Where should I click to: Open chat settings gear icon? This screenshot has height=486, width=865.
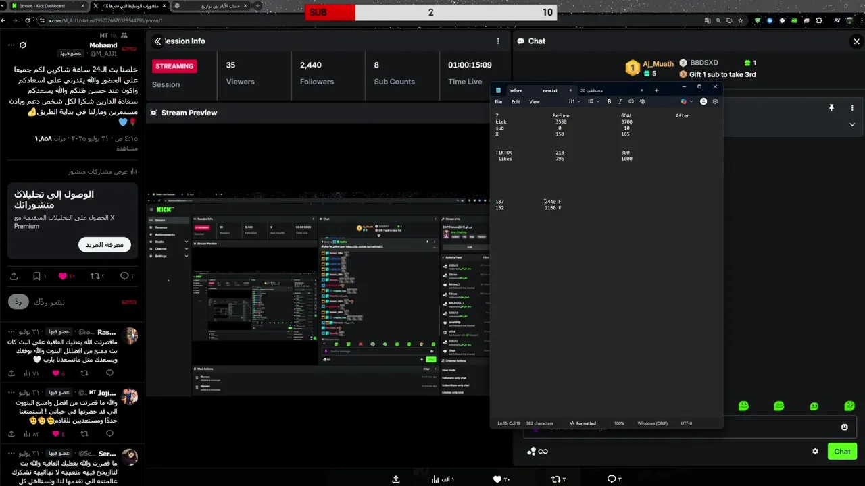tap(815, 452)
